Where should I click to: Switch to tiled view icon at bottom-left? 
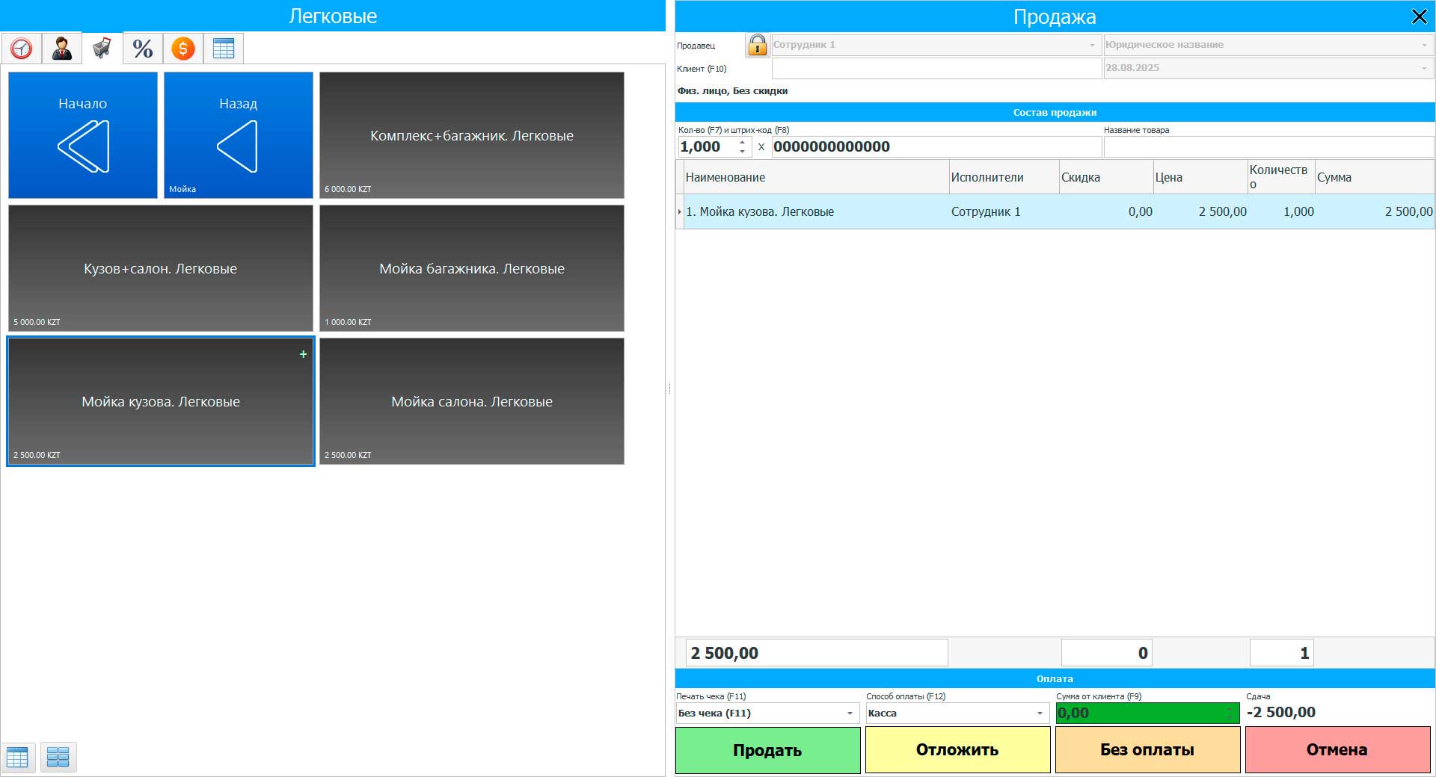pyautogui.click(x=58, y=757)
